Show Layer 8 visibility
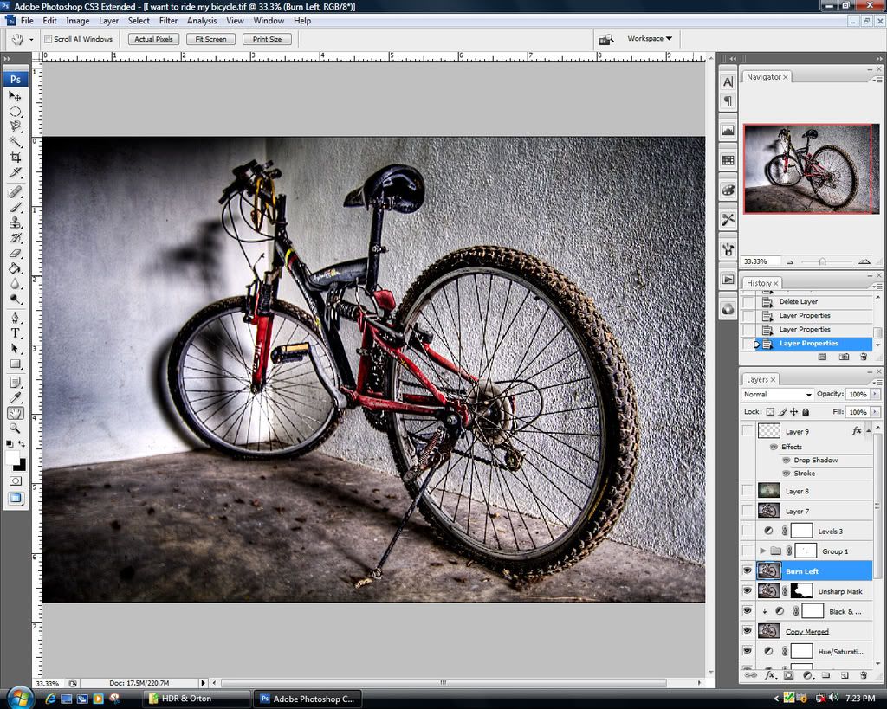Screen dimensions: 887x709 [x=748, y=491]
